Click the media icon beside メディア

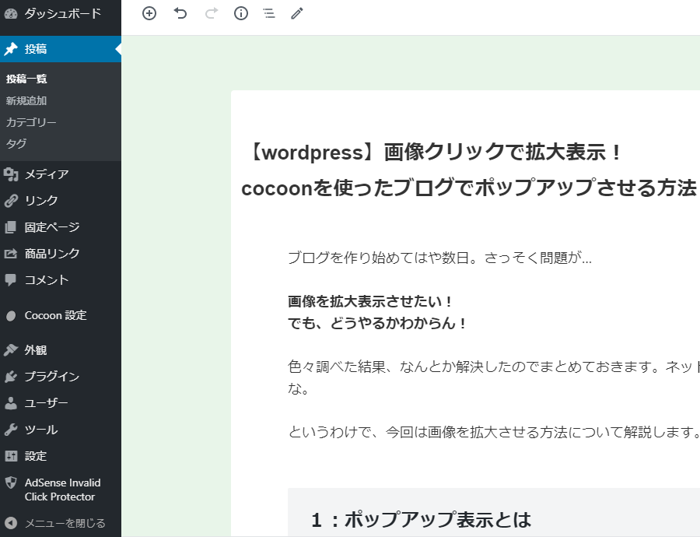coord(11,174)
